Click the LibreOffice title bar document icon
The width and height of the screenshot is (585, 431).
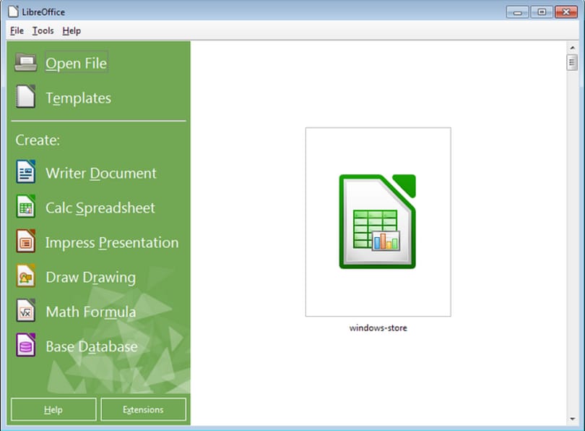click(x=13, y=12)
